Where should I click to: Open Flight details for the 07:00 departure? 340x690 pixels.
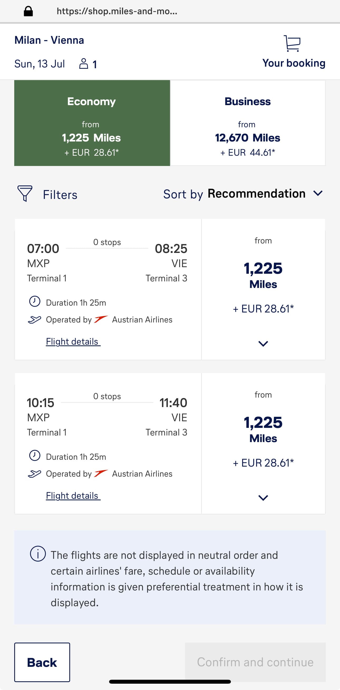(x=73, y=341)
